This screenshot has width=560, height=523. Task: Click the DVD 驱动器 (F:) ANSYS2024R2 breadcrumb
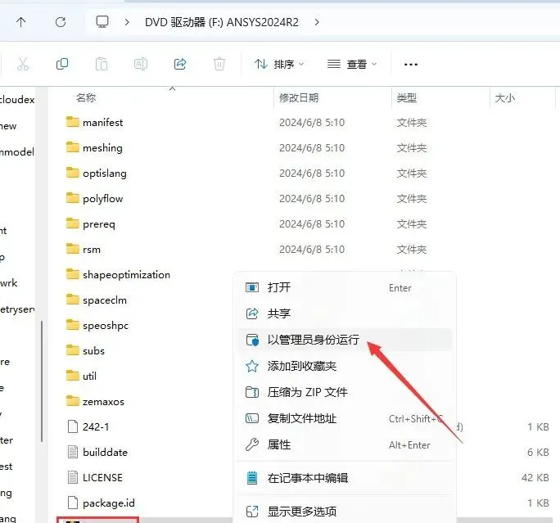point(221,22)
